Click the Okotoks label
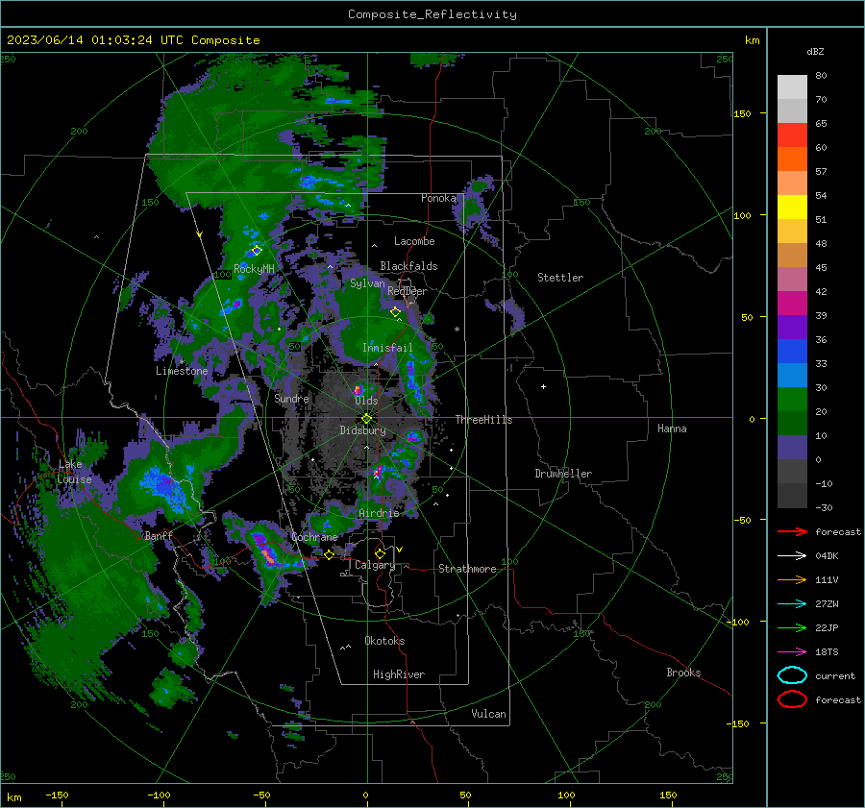865x808 pixels. coord(384,641)
